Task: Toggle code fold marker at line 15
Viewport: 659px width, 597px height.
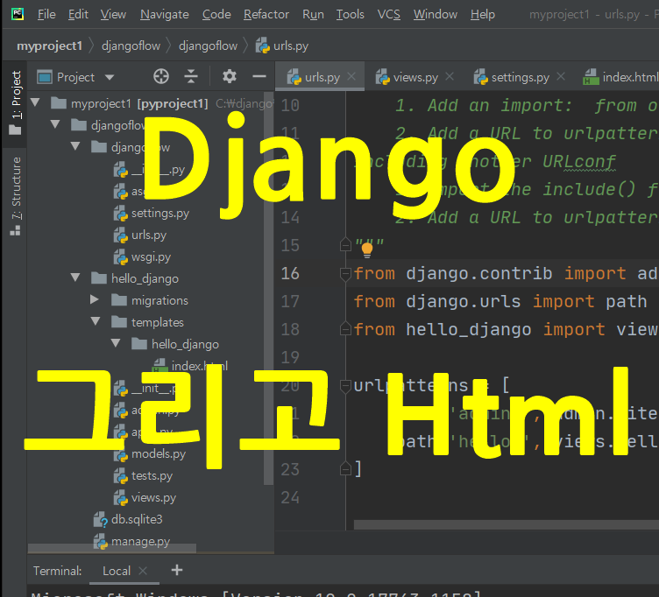Action: click(x=345, y=245)
